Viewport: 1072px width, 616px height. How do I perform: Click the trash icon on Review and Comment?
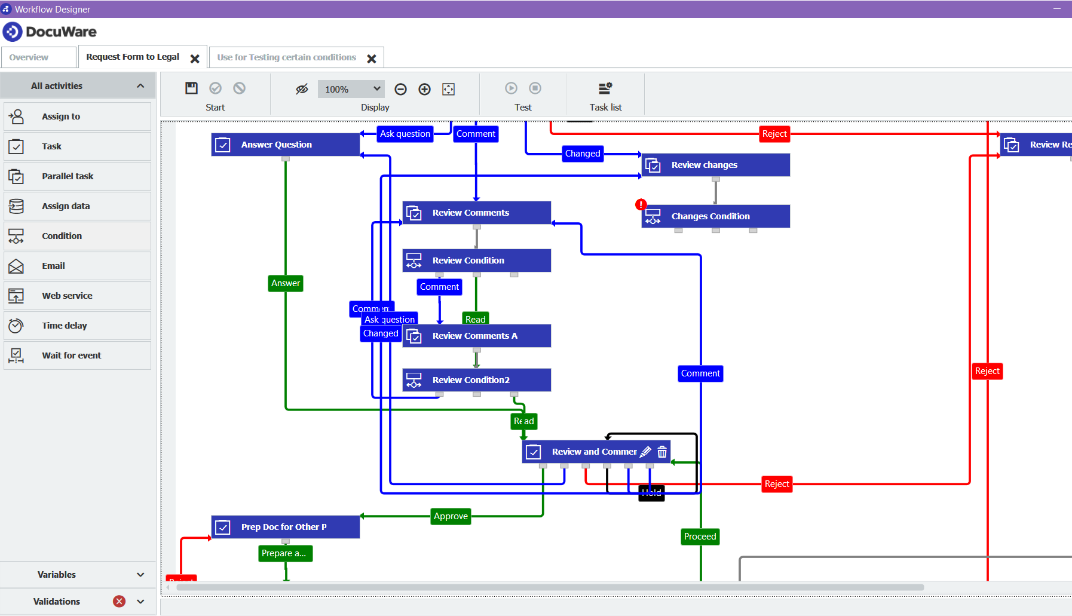662,452
